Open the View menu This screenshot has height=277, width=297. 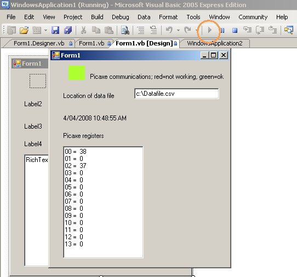tap(49, 17)
